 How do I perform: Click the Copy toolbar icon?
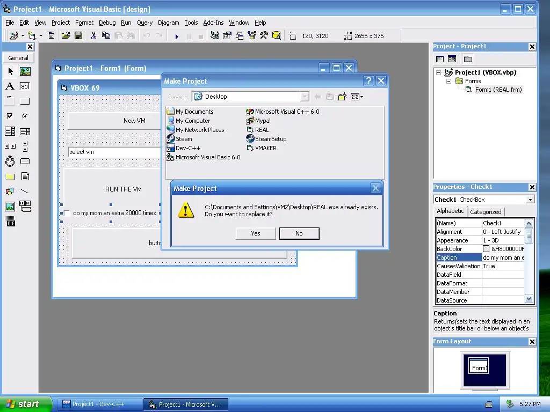106,35
